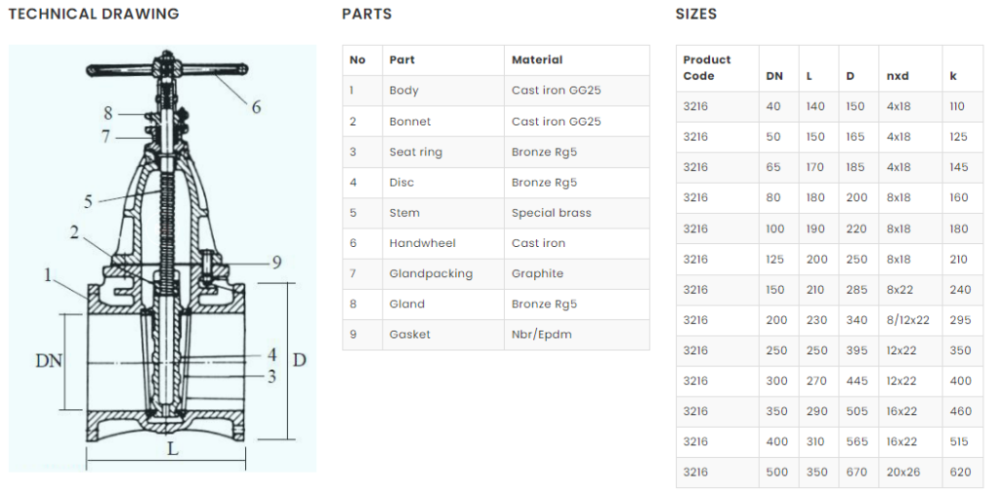The image size is (1000, 494).
Task: Select the TECHNICAL DRAWING heading
Action: 94,14
